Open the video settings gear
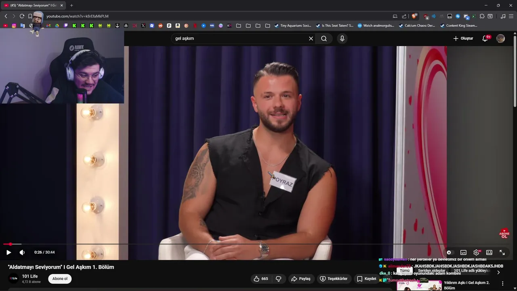 pyautogui.click(x=476, y=252)
